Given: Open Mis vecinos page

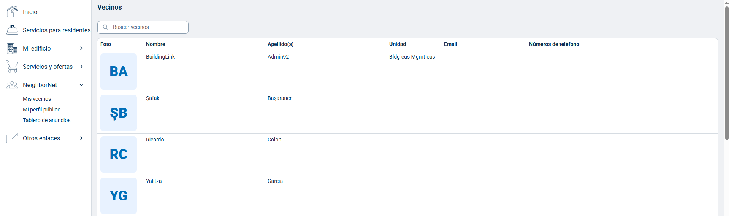Looking at the screenshot, I should coord(37,99).
